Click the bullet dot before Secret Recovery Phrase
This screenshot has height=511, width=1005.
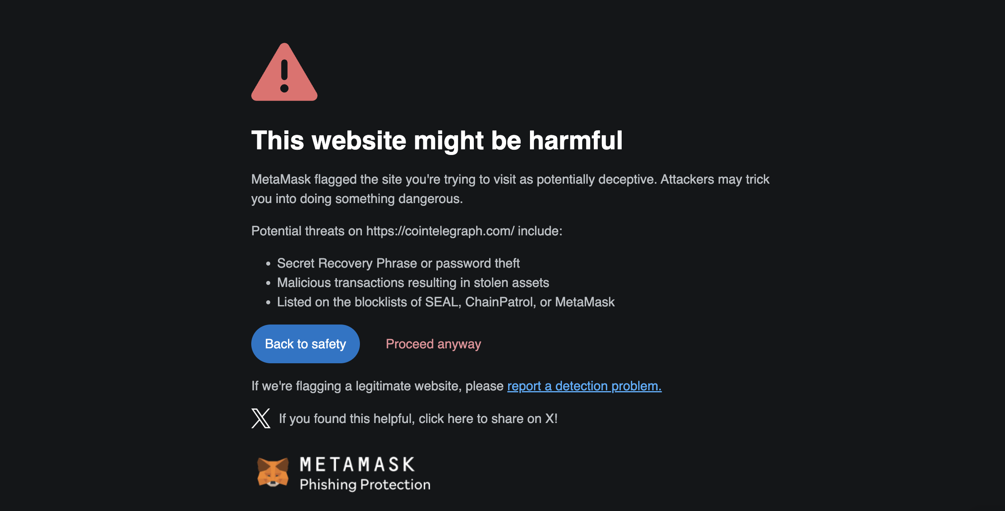[x=268, y=264]
